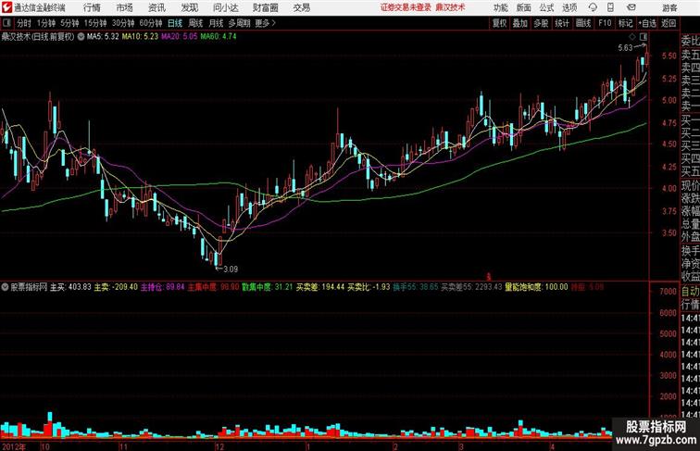The height and width of the screenshot is (451, 700).
Task: Click the red marker above indicator panel
Action: (x=488, y=277)
